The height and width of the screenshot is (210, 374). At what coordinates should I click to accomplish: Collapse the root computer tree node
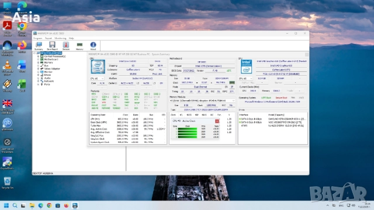pyautogui.click(x=34, y=53)
